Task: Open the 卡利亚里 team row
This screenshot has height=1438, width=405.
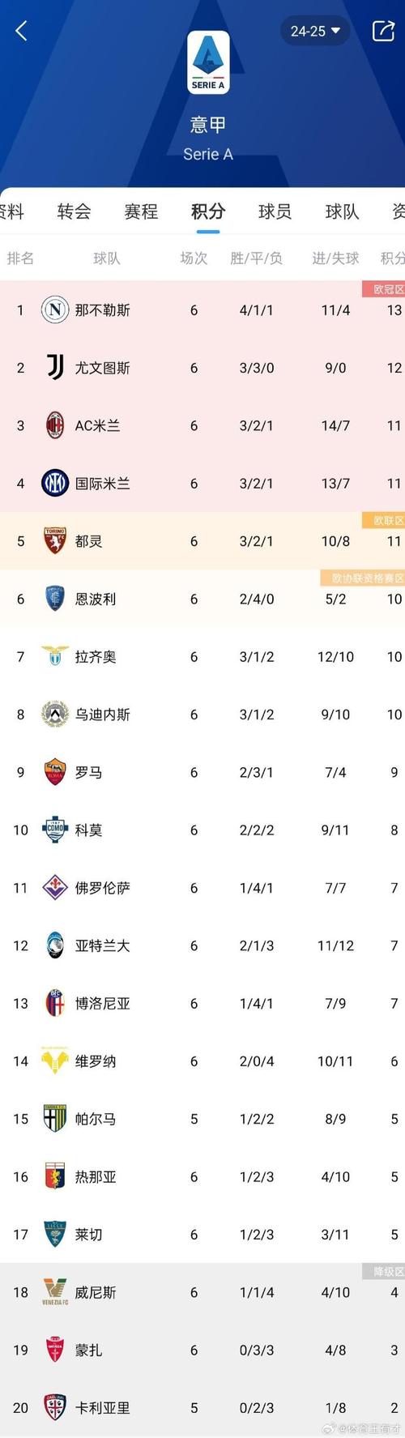Action: [202, 1408]
